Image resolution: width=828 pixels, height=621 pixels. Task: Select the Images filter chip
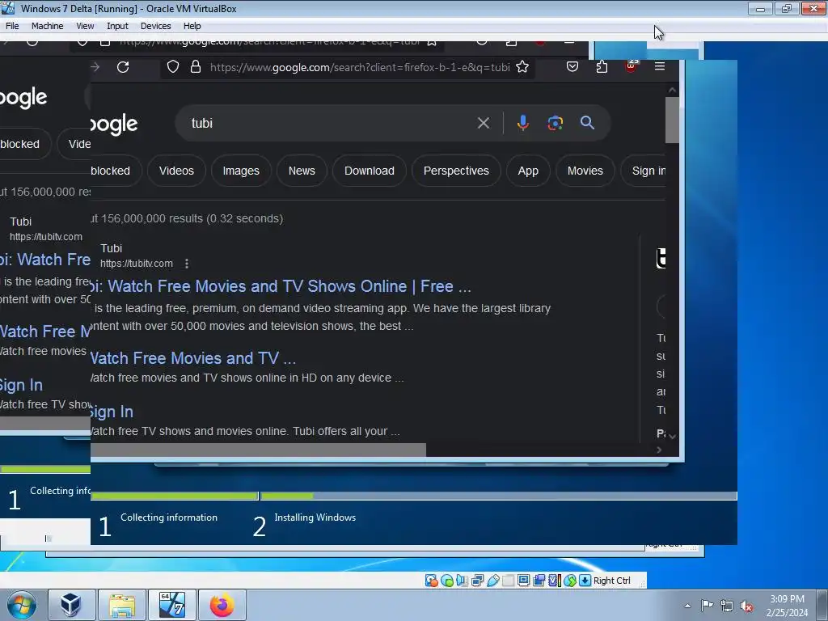tap(241, 171)
